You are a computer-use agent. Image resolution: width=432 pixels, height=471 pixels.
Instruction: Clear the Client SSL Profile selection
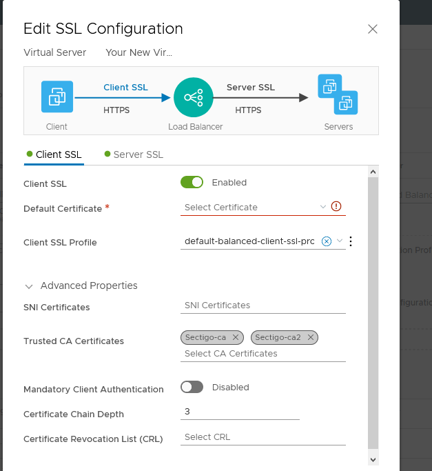327,241
